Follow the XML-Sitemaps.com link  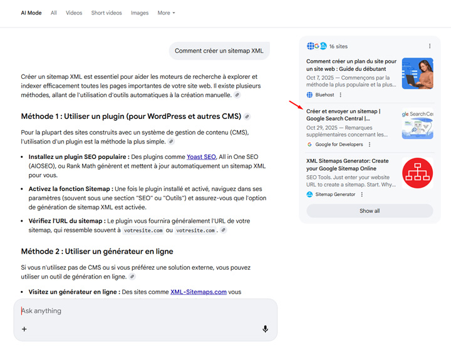click(199, 292)
